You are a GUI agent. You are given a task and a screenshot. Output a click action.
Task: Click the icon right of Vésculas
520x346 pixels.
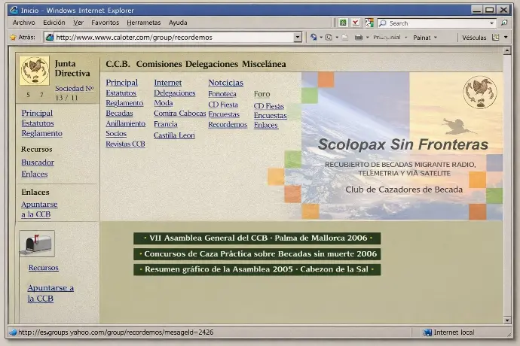[x=495, y=37]
